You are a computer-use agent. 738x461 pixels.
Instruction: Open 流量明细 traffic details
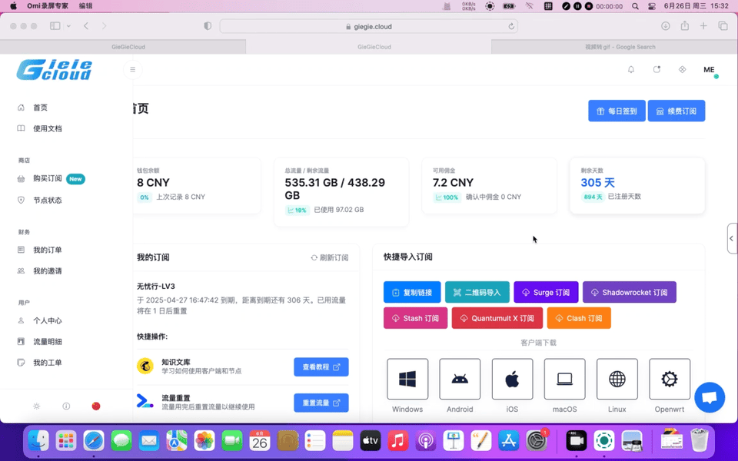tap(47, 341)
